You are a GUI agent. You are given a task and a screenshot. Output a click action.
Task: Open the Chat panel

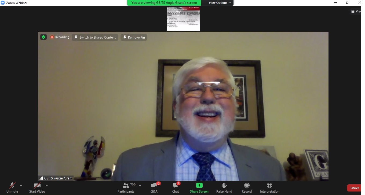tap(176, 187)
